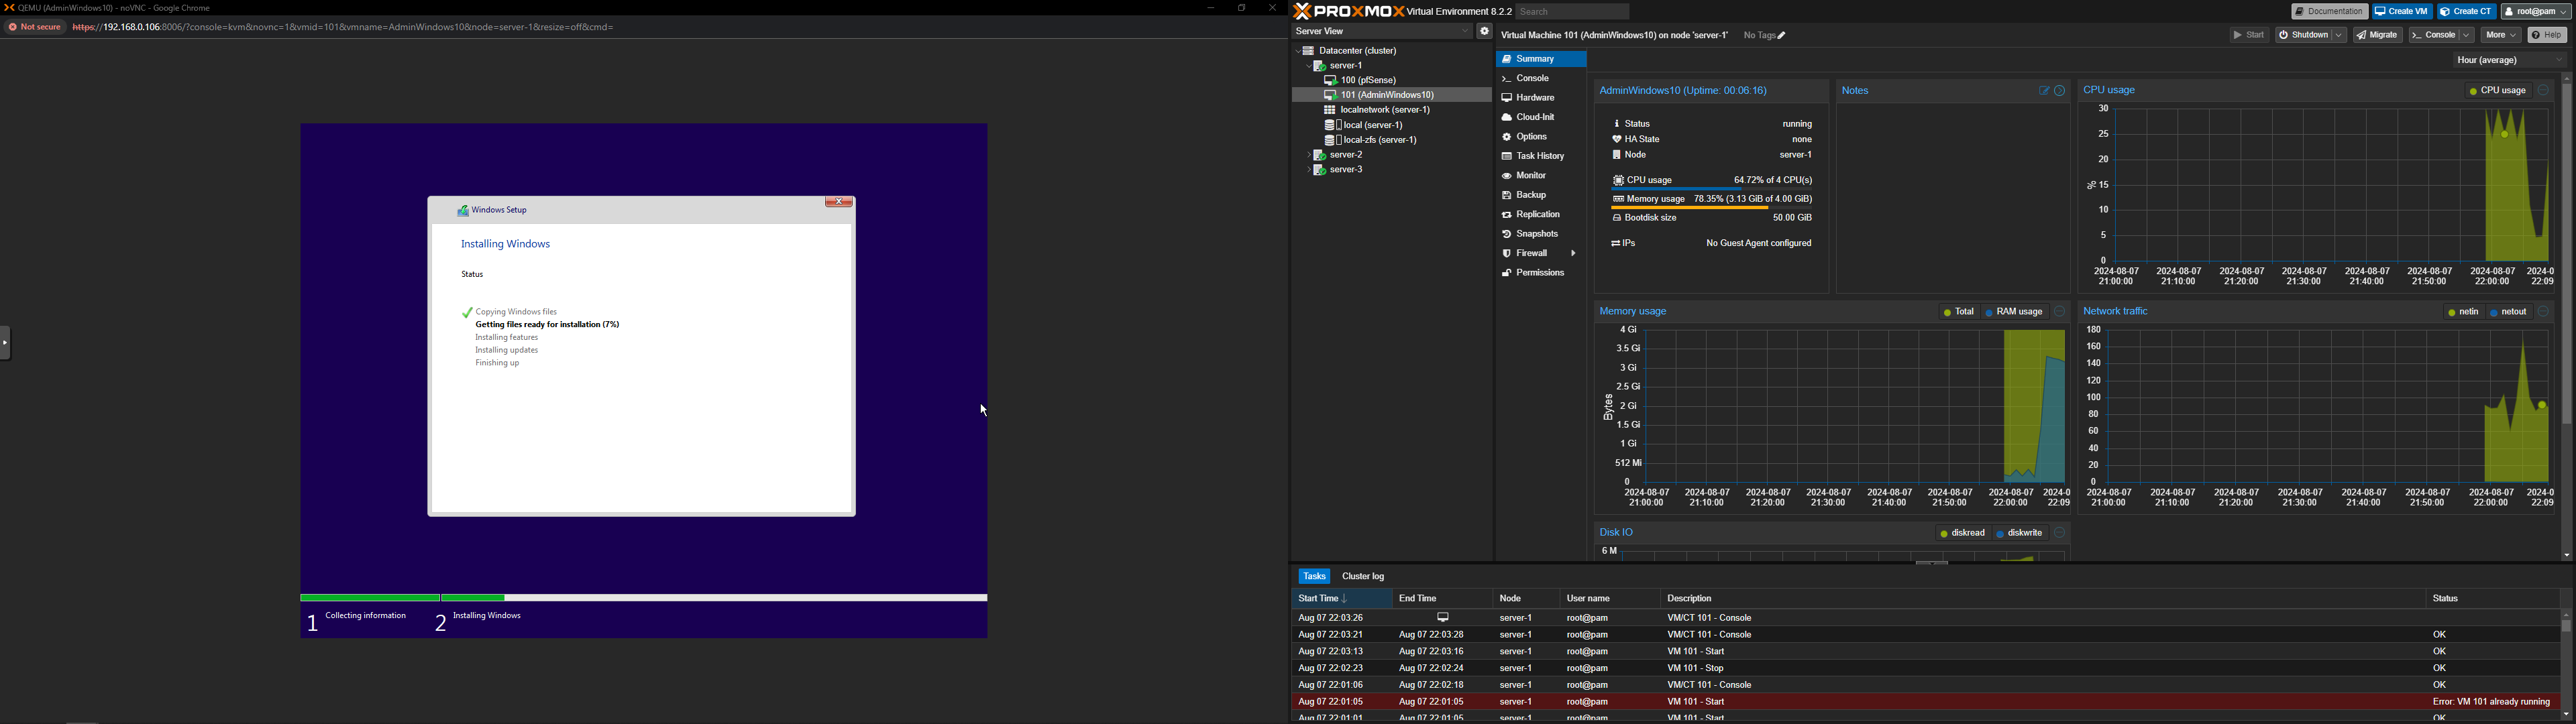Switch to the Tasks tab
Image resolution: width=2576 pixels, height=724 pixels.
[1314, 577]
